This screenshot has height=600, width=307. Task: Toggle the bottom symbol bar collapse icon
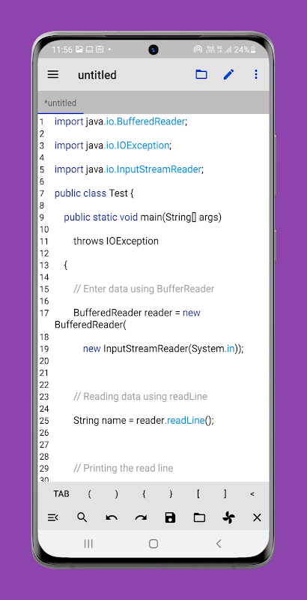(x=52, y=517)
